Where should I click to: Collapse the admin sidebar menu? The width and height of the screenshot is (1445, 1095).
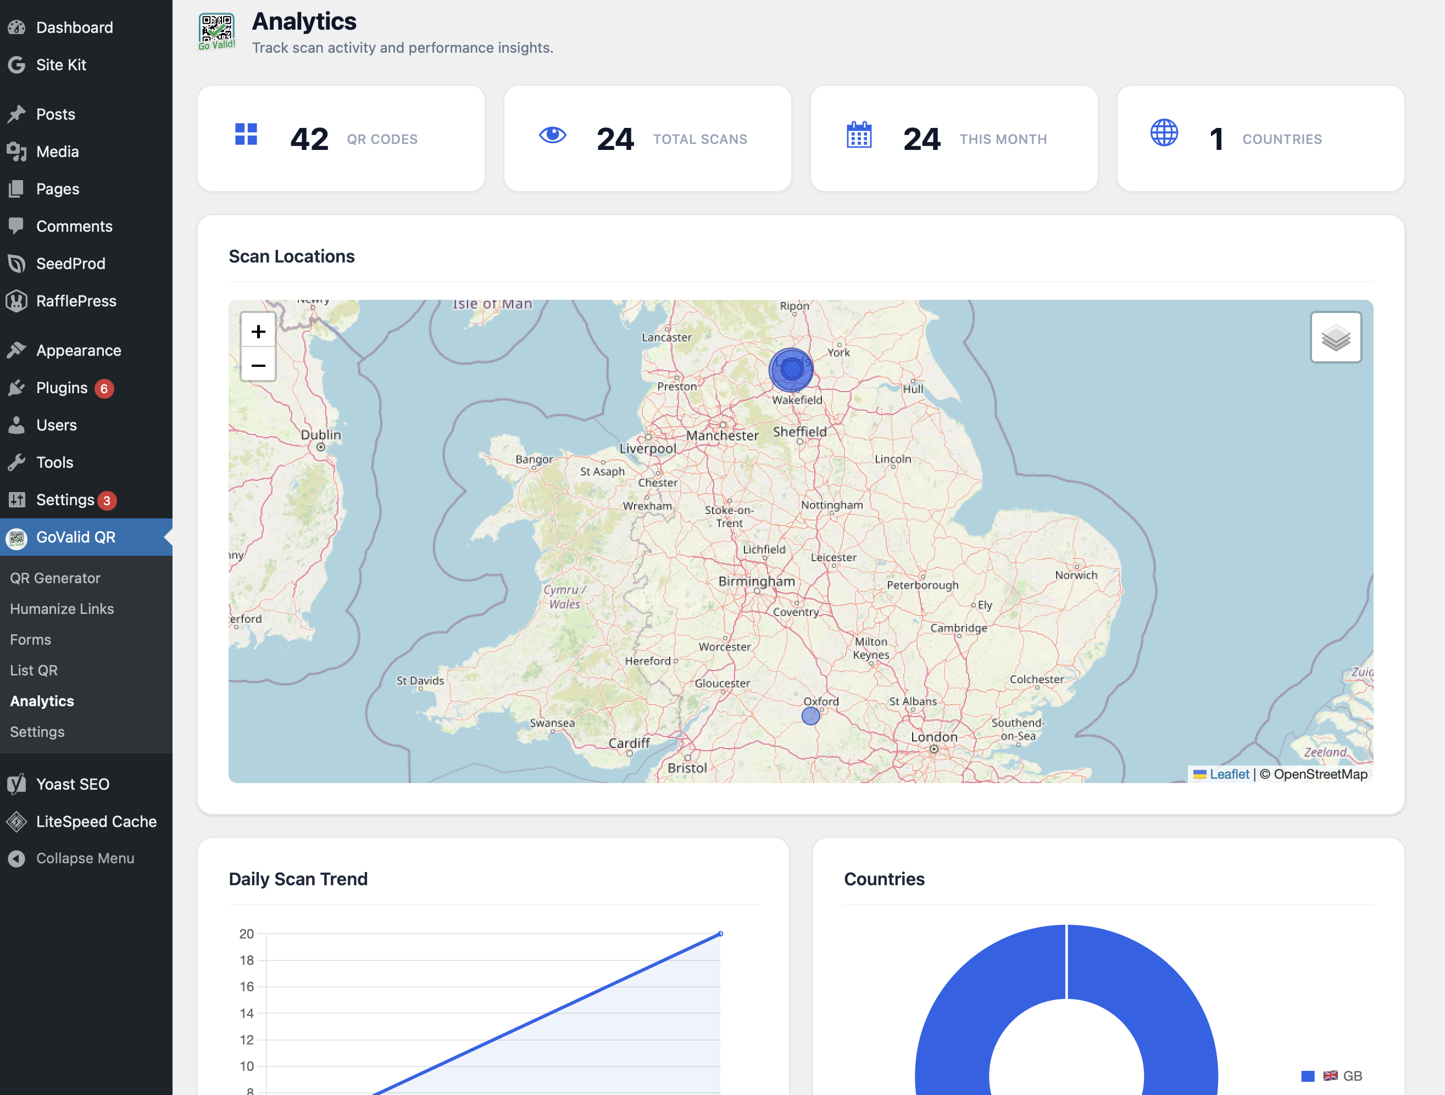click(72, 858)
